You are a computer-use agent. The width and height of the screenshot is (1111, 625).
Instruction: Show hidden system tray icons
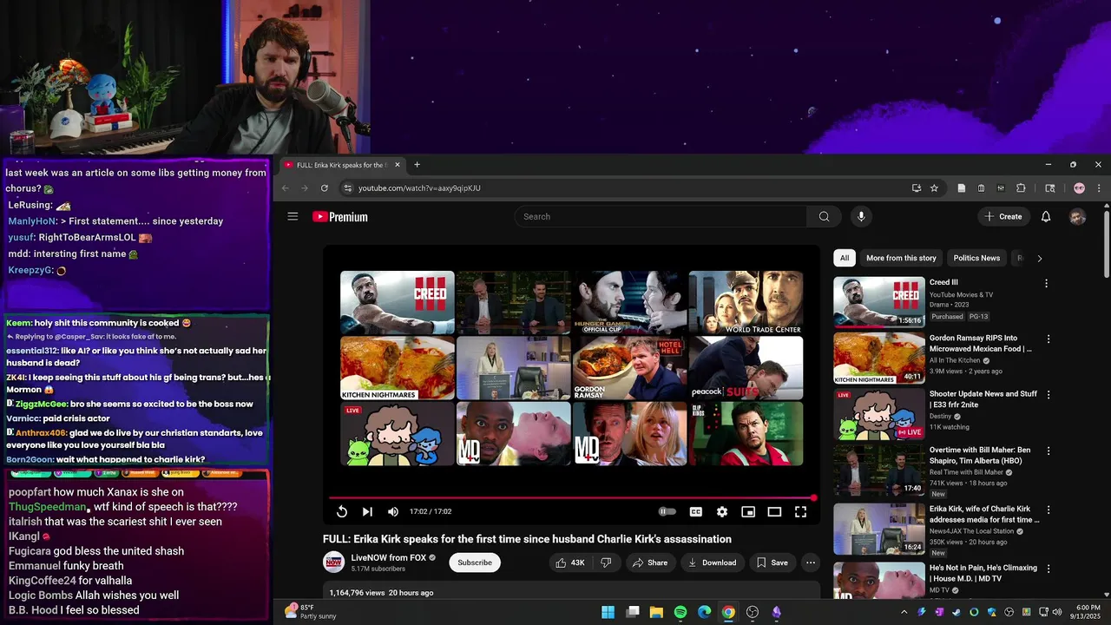click(x=904, y=612)
